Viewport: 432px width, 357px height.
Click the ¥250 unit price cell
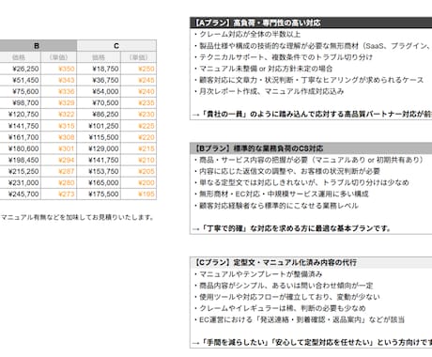[139, 69]
